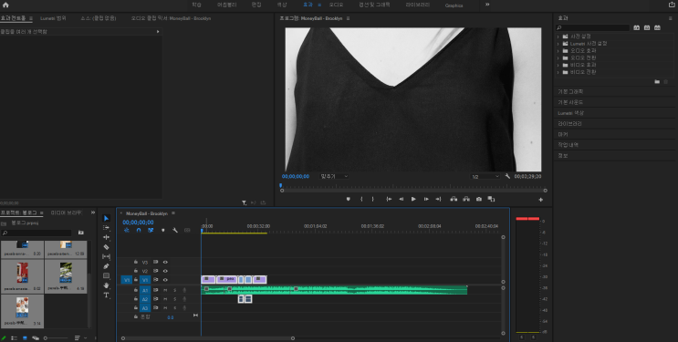Click the YUV effects filter icon
678x342 pixels.
(x=657, y=27)
